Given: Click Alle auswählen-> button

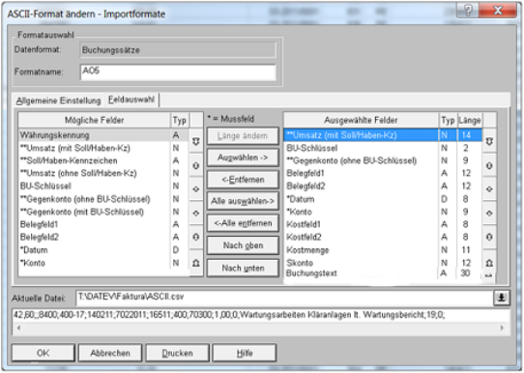Looking at the screenshot, I should tap(243, 201).
